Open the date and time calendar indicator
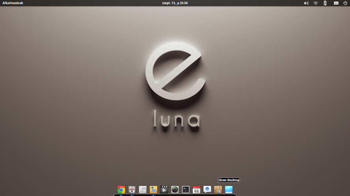Viewport: 350px width, 196px height. [175, 3]
